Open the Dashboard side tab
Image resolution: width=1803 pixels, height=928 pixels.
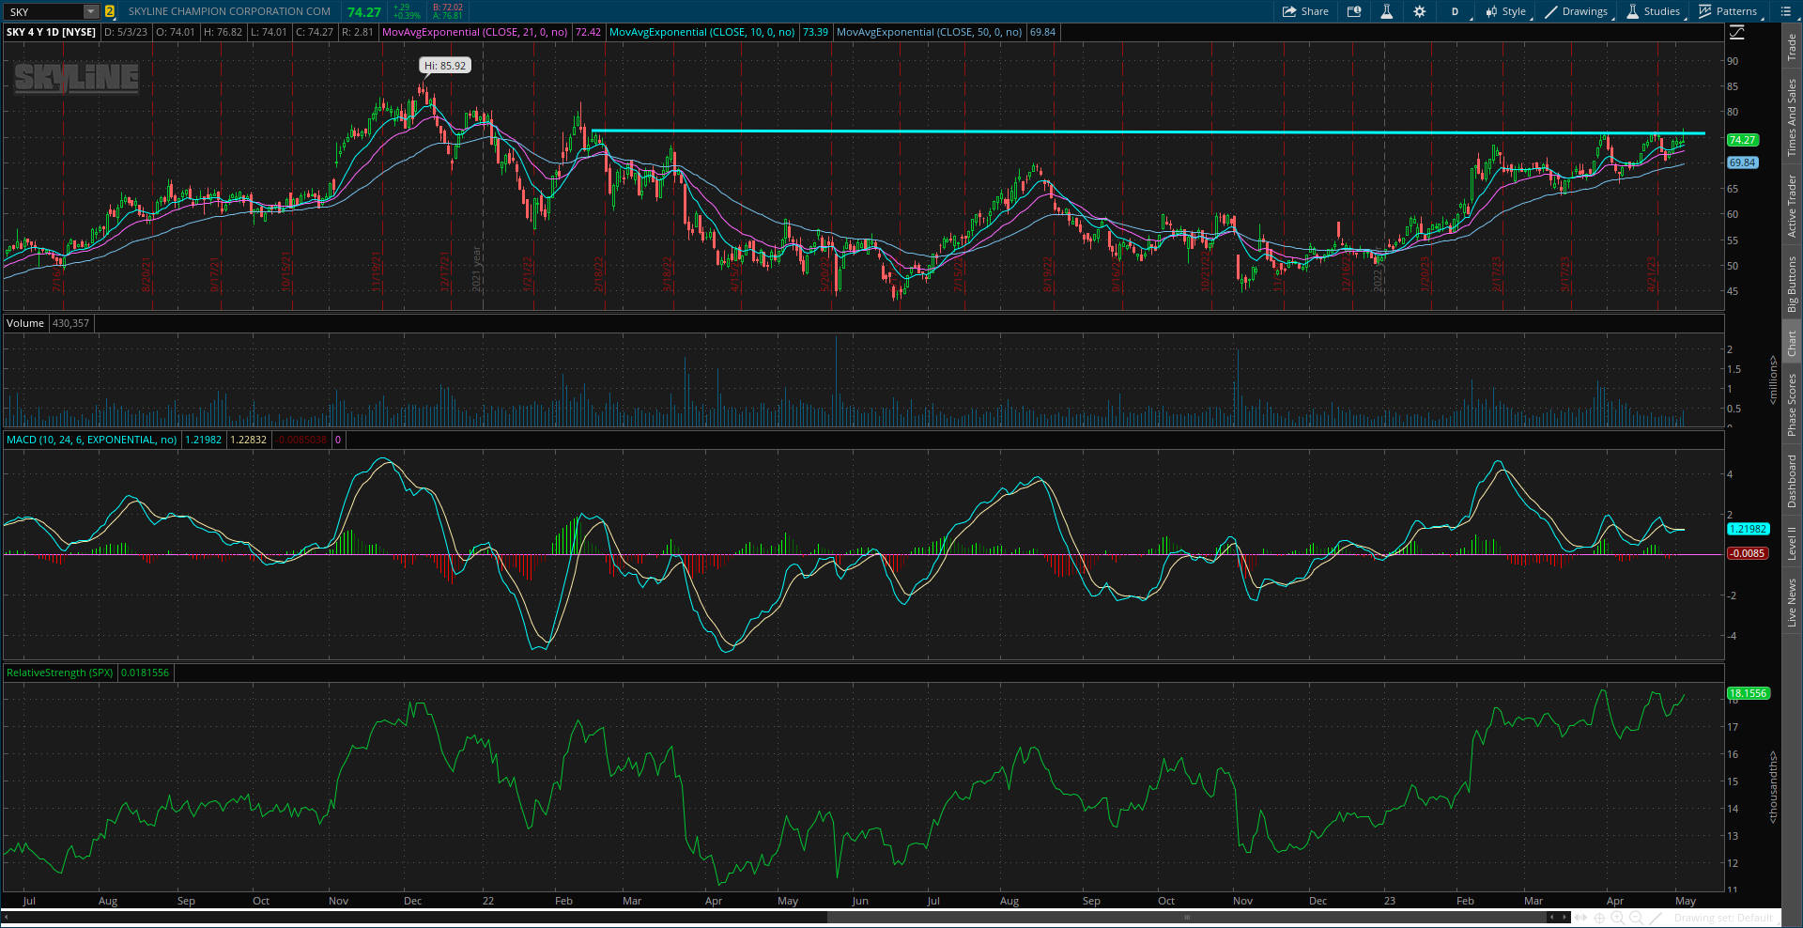[x=1792, y=482]
